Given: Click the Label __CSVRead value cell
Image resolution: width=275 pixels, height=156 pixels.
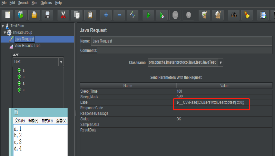Looking at the screenshot, I should pyautogui.click(x=224, y=102).
